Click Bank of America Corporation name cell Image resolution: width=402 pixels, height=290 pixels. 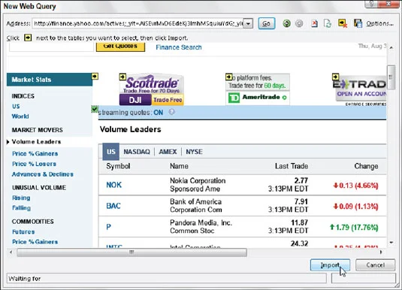click(196, 206)
